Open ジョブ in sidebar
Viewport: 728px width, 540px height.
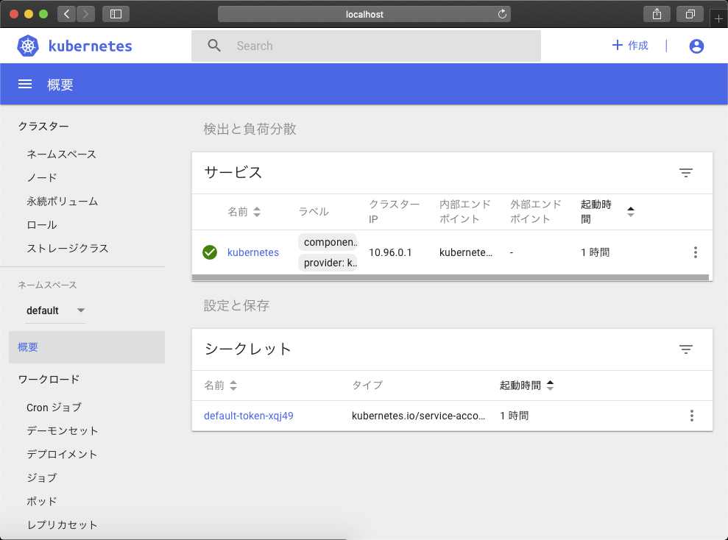point(42,478)
